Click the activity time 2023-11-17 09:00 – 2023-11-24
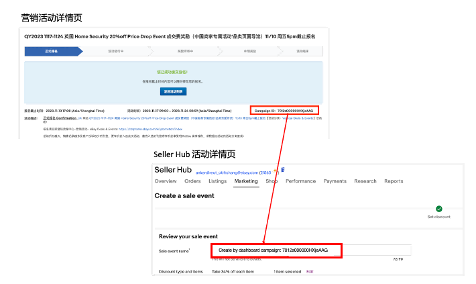 pos(187,111)
